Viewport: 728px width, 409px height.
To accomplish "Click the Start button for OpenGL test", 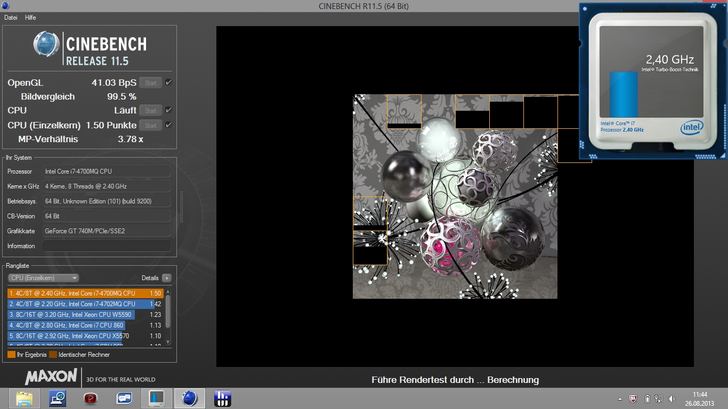I will click(x=151, y=83).
